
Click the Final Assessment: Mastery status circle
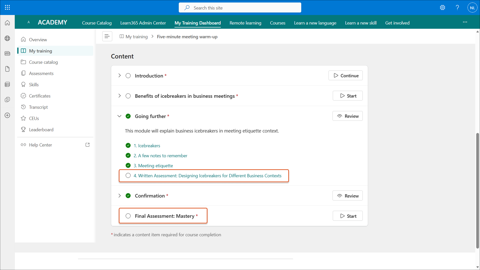(128, 216)
